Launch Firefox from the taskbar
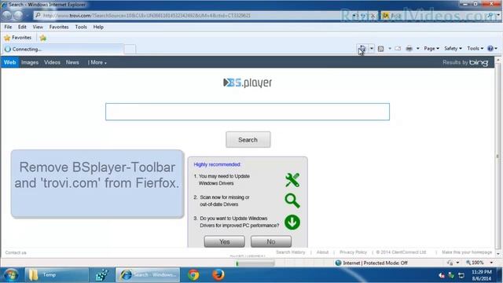 pyautogui.click(x=218, y=275)
